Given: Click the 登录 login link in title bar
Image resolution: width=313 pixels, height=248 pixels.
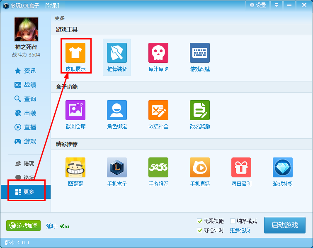Looking at the screenshot, I should click(52, 5).
